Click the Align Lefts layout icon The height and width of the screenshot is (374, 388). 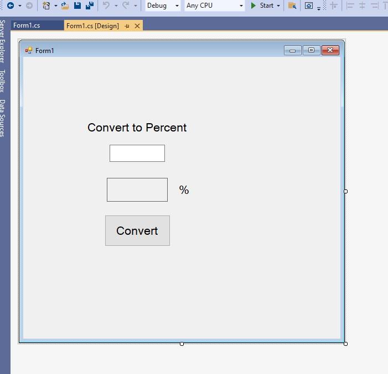[x=350, y=6]
